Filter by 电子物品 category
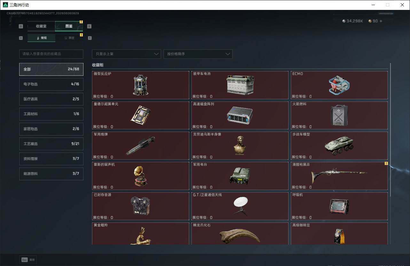The height and width of the screenshot is (266, 410). tap(51, 84)
